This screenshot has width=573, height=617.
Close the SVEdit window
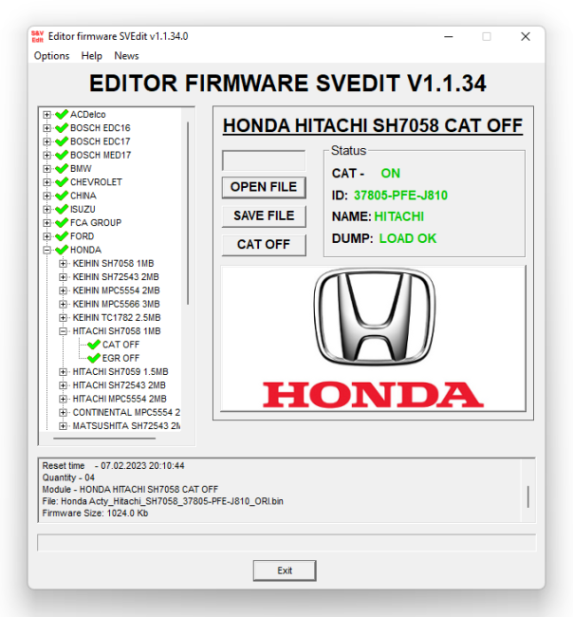pos(526,37)
